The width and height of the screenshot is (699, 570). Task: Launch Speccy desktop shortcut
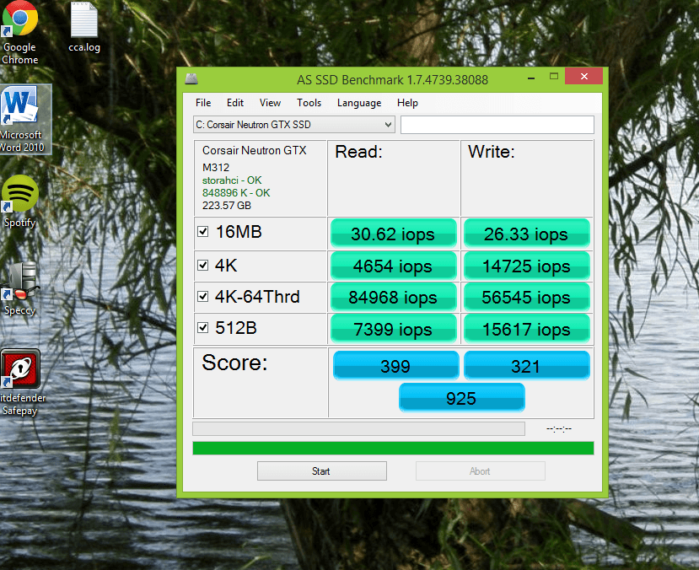[x=19, y=288]
